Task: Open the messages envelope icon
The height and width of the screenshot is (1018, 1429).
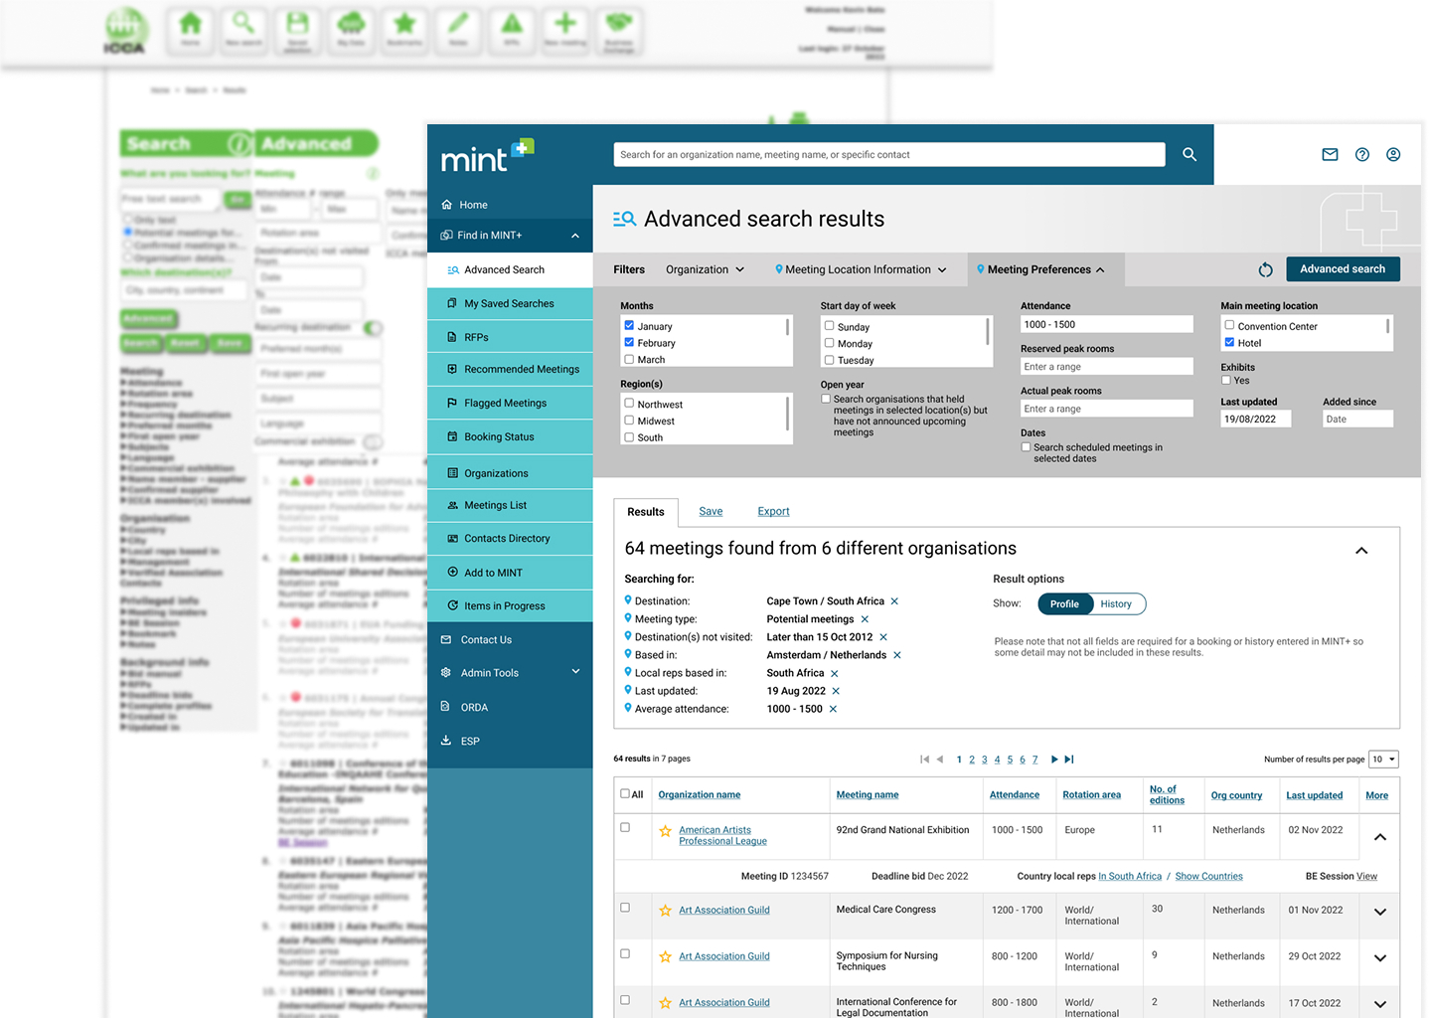Action: click(1330, 154)
